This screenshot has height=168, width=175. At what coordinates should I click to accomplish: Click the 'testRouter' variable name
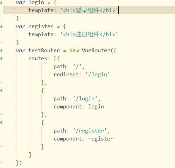pos(44,51)
